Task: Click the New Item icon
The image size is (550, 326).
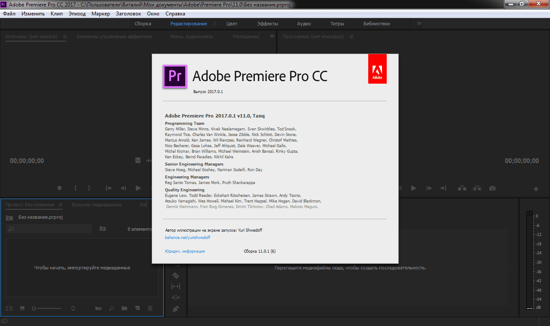Action: coord(137,308)
